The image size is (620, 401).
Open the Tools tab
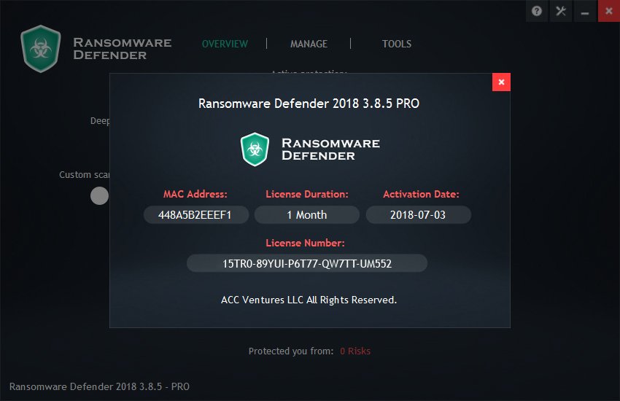click(x=397, y=44)
